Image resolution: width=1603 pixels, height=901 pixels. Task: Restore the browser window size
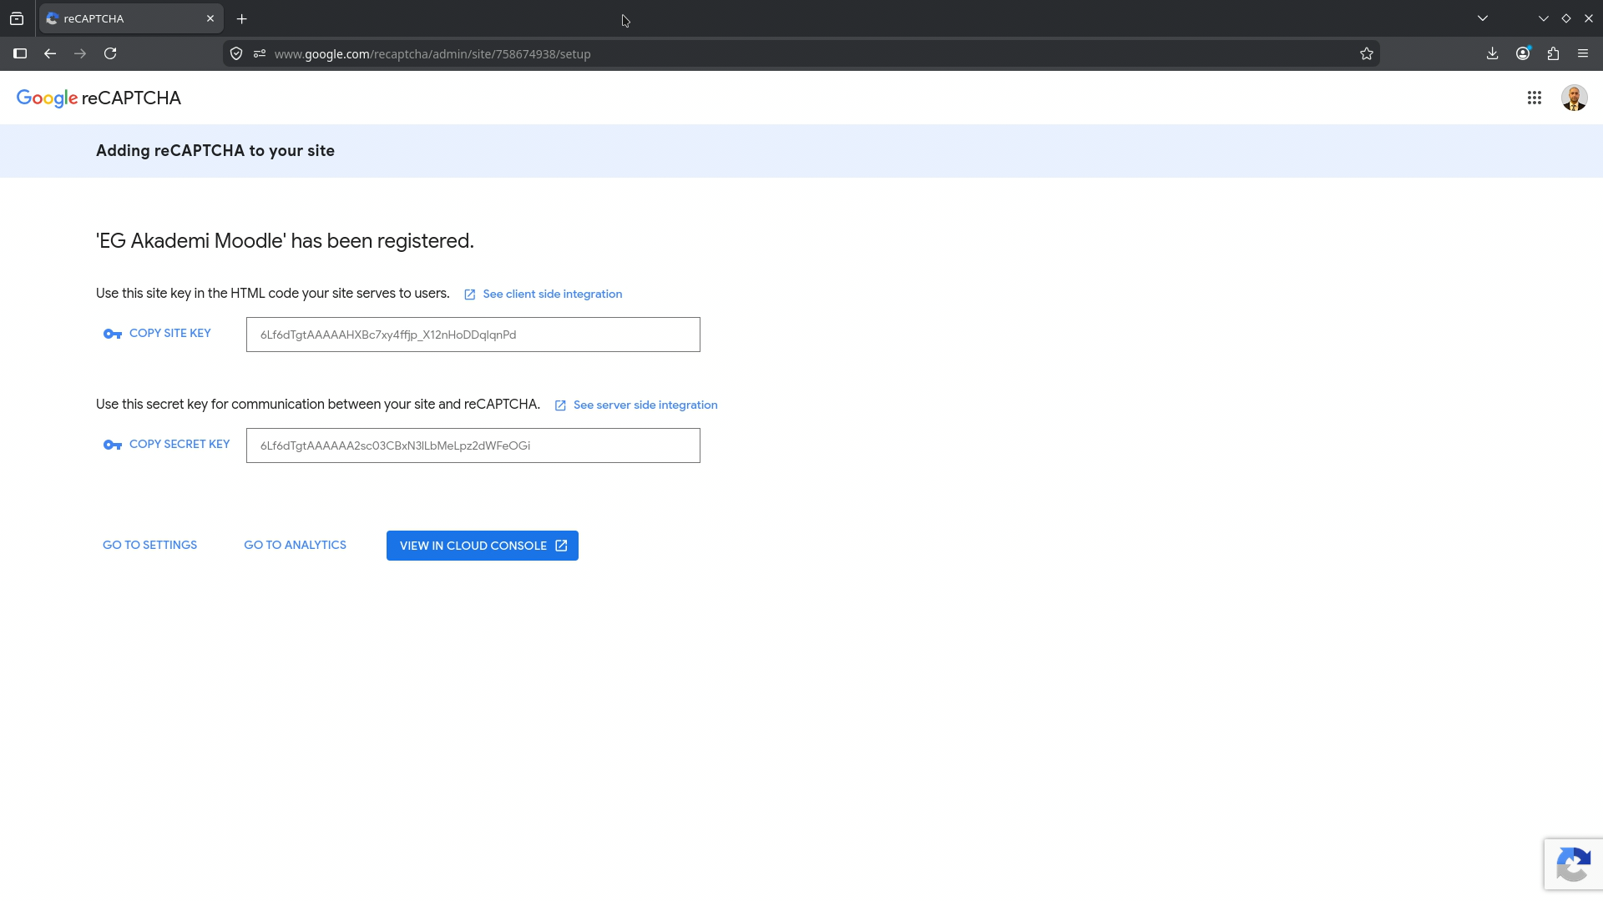1565,18
